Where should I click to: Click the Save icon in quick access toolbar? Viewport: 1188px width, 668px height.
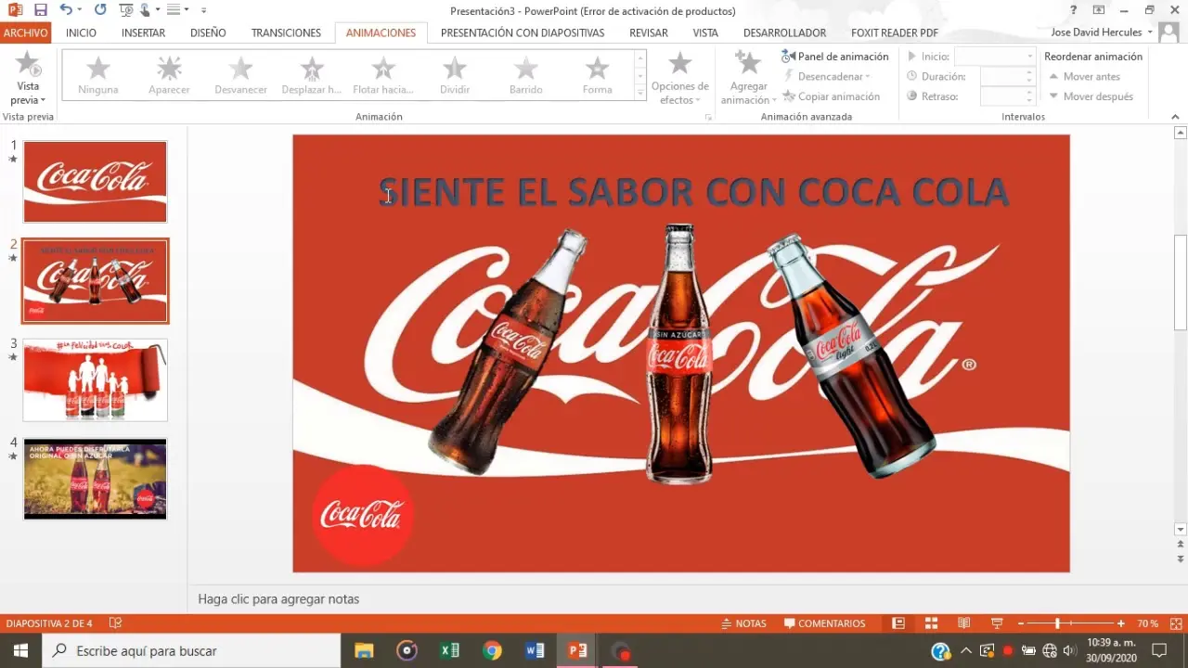pos(40,10)
